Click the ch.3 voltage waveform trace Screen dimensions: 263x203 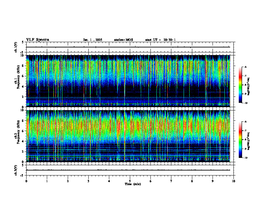pos(128,170)
